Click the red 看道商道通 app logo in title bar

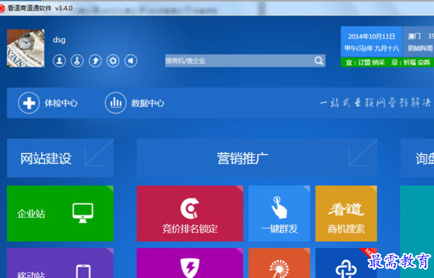pyautogui.click(x=2, y=8)
